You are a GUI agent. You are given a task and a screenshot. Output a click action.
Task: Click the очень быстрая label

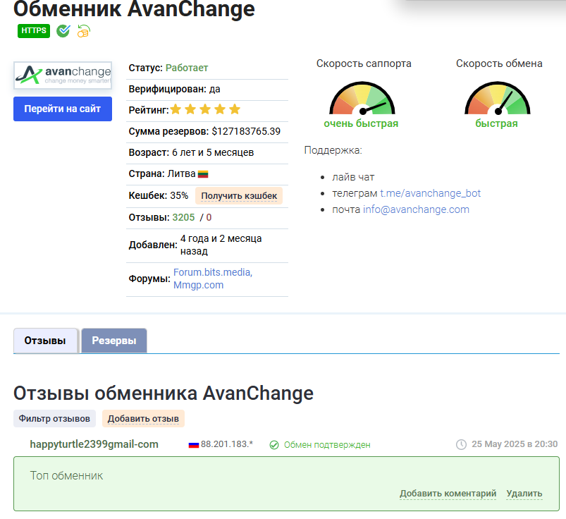[x=361, y=123]
